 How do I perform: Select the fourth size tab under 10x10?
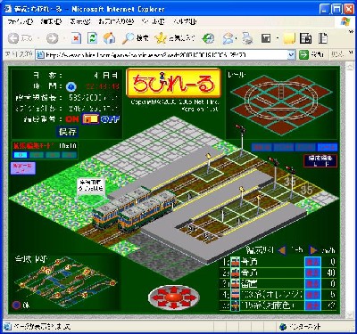click(69, 155)
